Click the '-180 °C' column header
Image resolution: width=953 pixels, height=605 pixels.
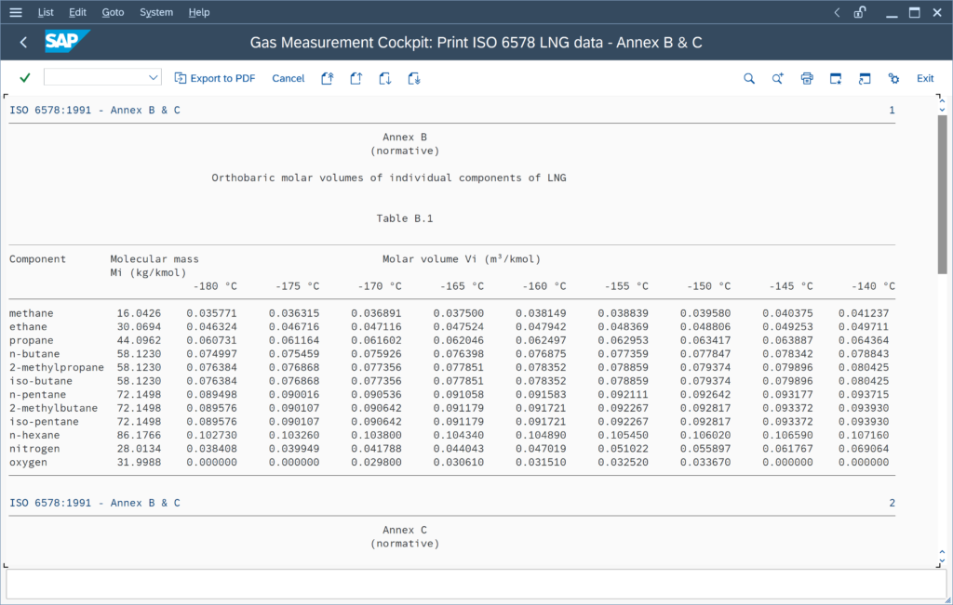(x=215, y=286)
